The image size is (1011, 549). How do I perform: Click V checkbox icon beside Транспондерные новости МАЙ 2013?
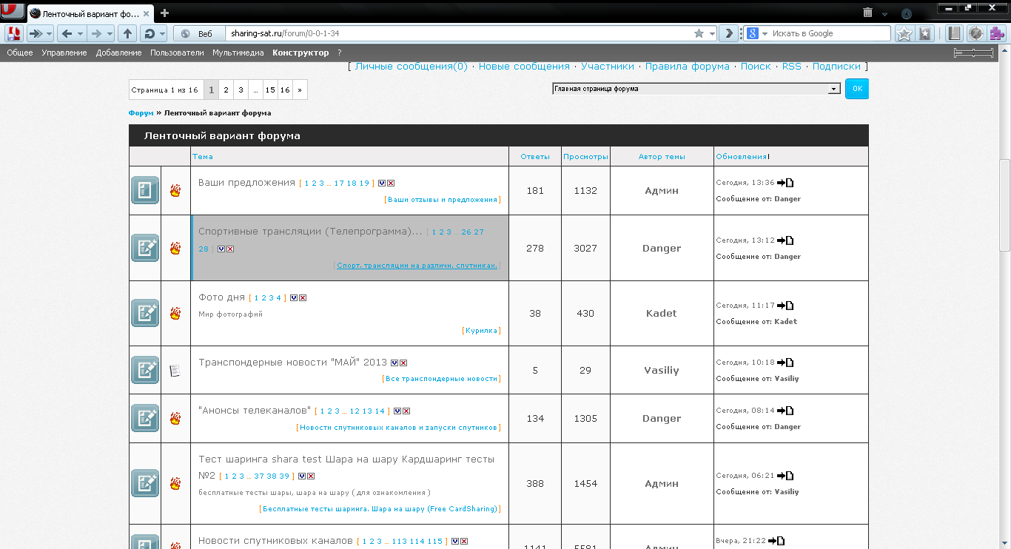click(x=395, y=363)
